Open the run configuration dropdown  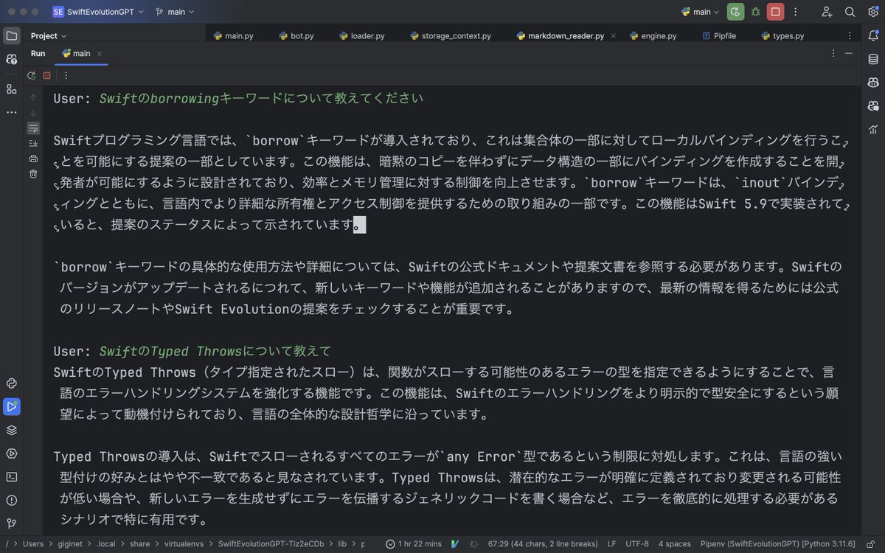pos(699,11)
